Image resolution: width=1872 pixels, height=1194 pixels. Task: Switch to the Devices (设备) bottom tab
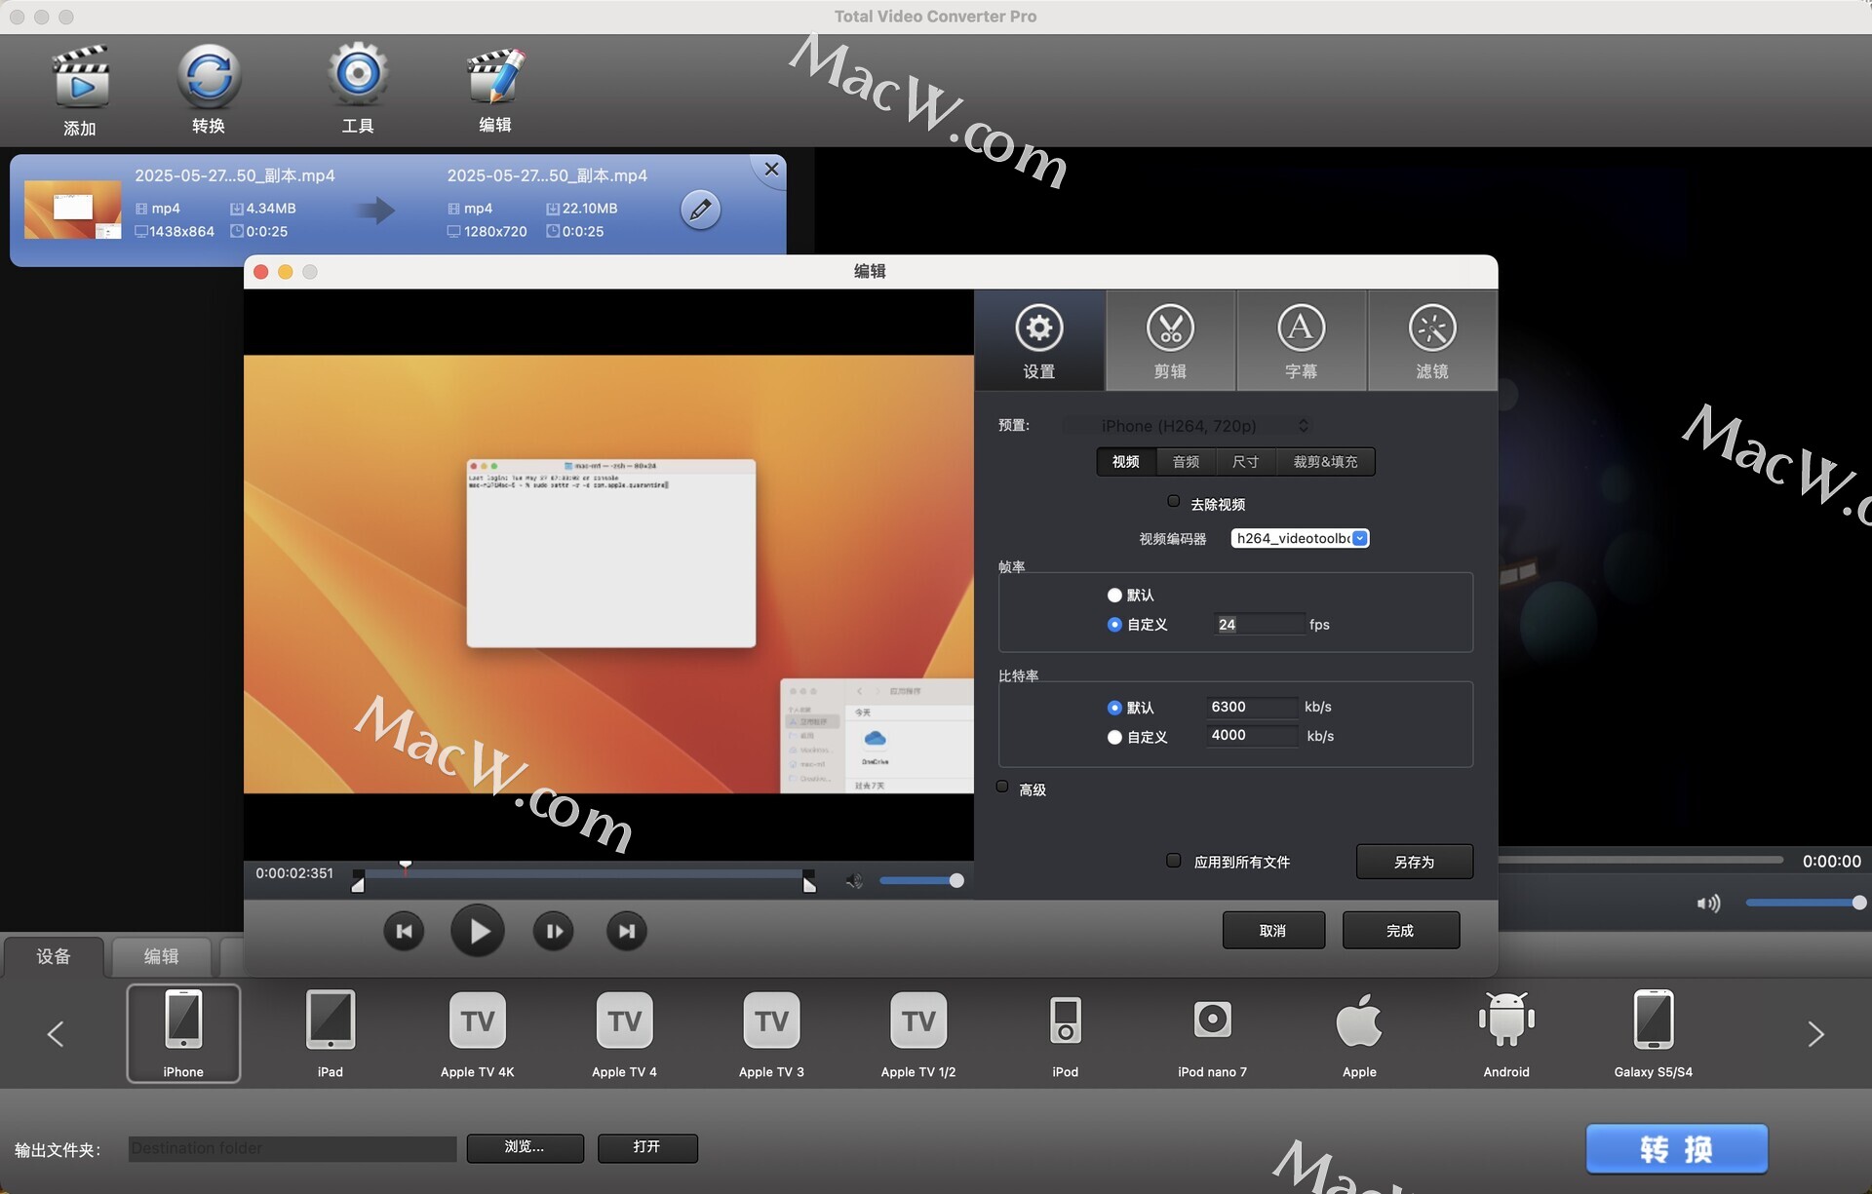[x=54, y=957]
